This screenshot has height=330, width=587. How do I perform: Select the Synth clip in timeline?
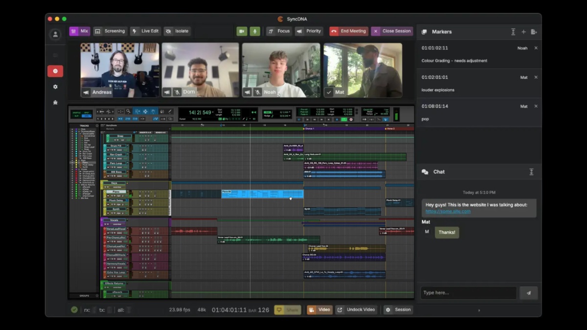pyautogui.click(x=342, y=211)
